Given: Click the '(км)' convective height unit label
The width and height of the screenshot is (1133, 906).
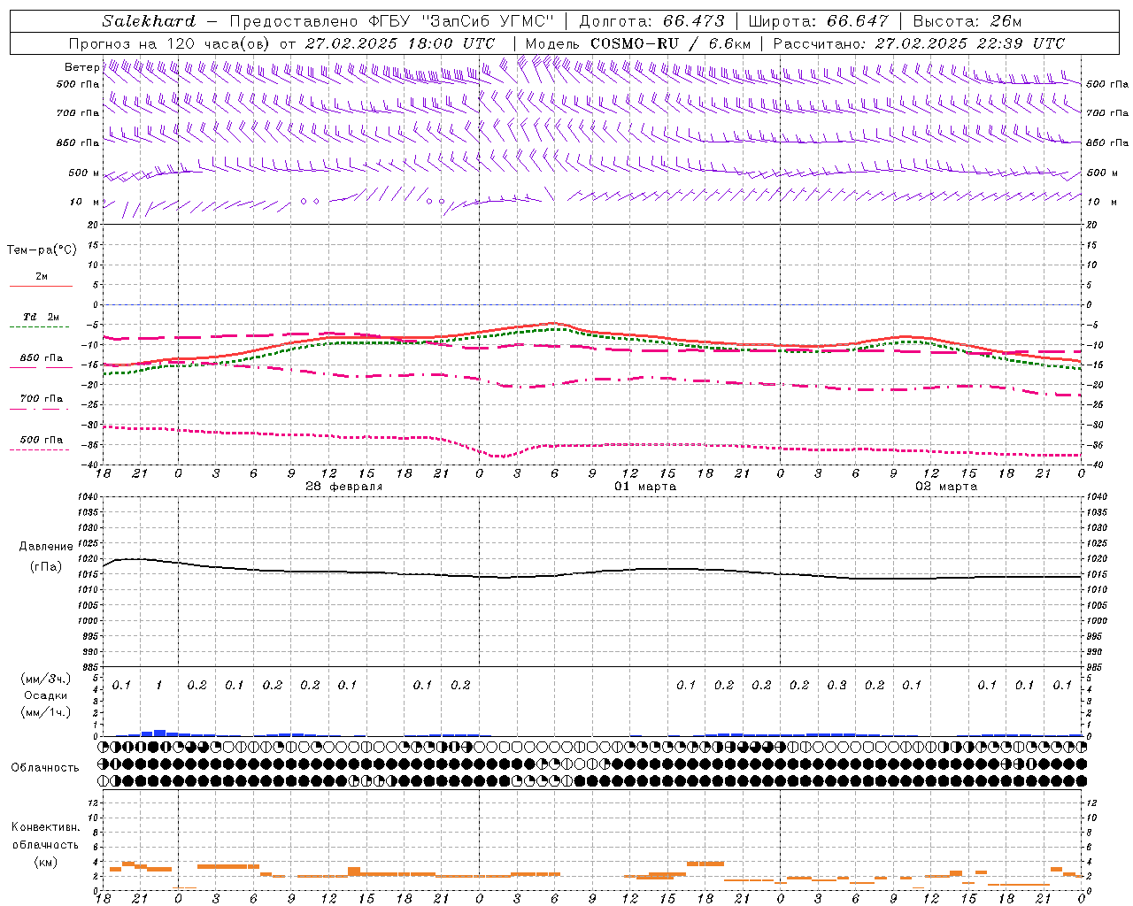Looking at the screenshot, I should [45, 862].
